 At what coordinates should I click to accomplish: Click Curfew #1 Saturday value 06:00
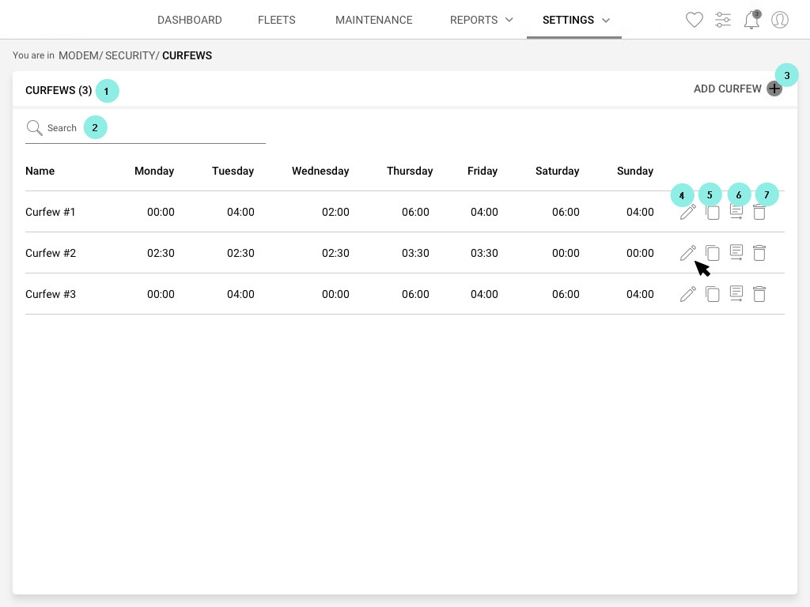click(x=566, y=212)
